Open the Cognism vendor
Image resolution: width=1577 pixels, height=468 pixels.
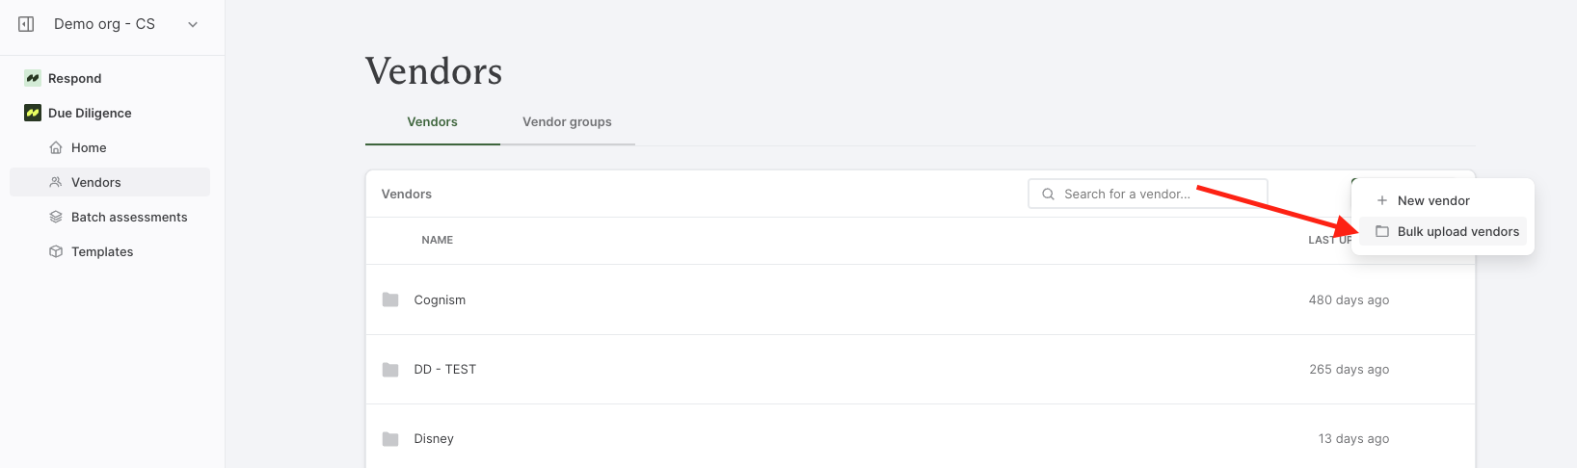click(x=440, y=299)
